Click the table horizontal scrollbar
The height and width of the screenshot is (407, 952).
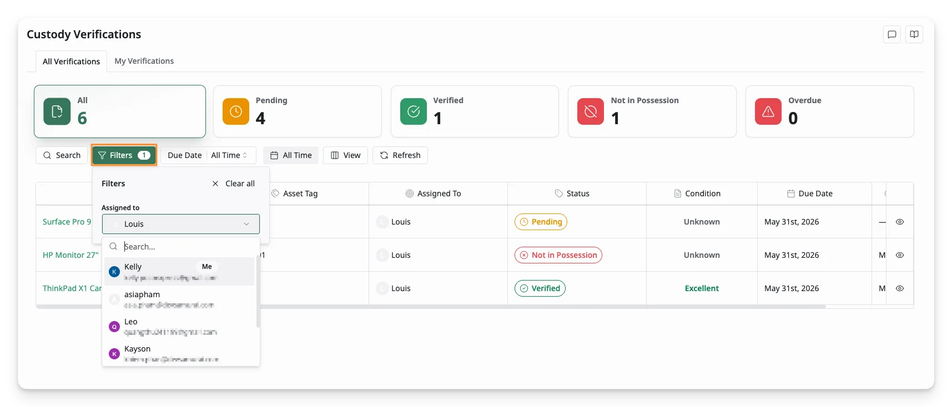pos(431,306)
